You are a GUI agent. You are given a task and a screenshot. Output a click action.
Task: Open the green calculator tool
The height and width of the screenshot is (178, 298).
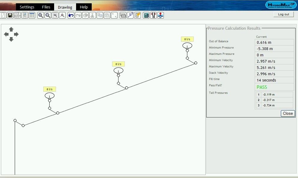[x=146, y=15]
